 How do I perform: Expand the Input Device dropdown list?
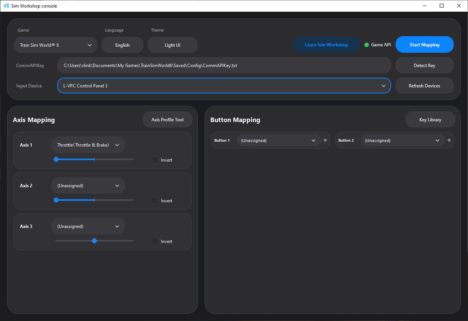coord(224,86)
